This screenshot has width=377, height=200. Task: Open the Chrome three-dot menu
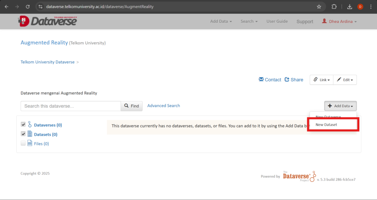tap(371, 7)
